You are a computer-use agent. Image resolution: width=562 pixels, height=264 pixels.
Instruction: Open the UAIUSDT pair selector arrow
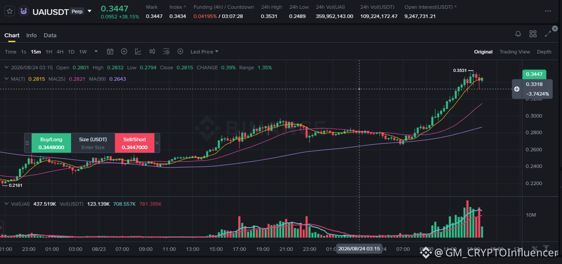point(90,11)
